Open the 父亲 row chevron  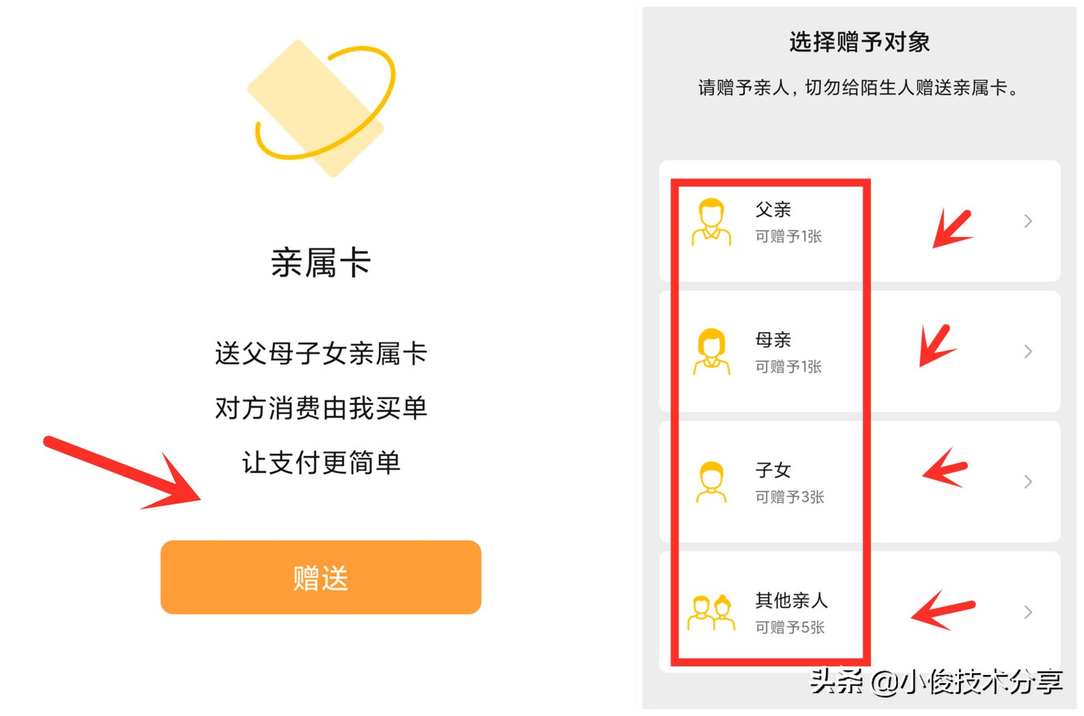click(x=1028, y=221)
